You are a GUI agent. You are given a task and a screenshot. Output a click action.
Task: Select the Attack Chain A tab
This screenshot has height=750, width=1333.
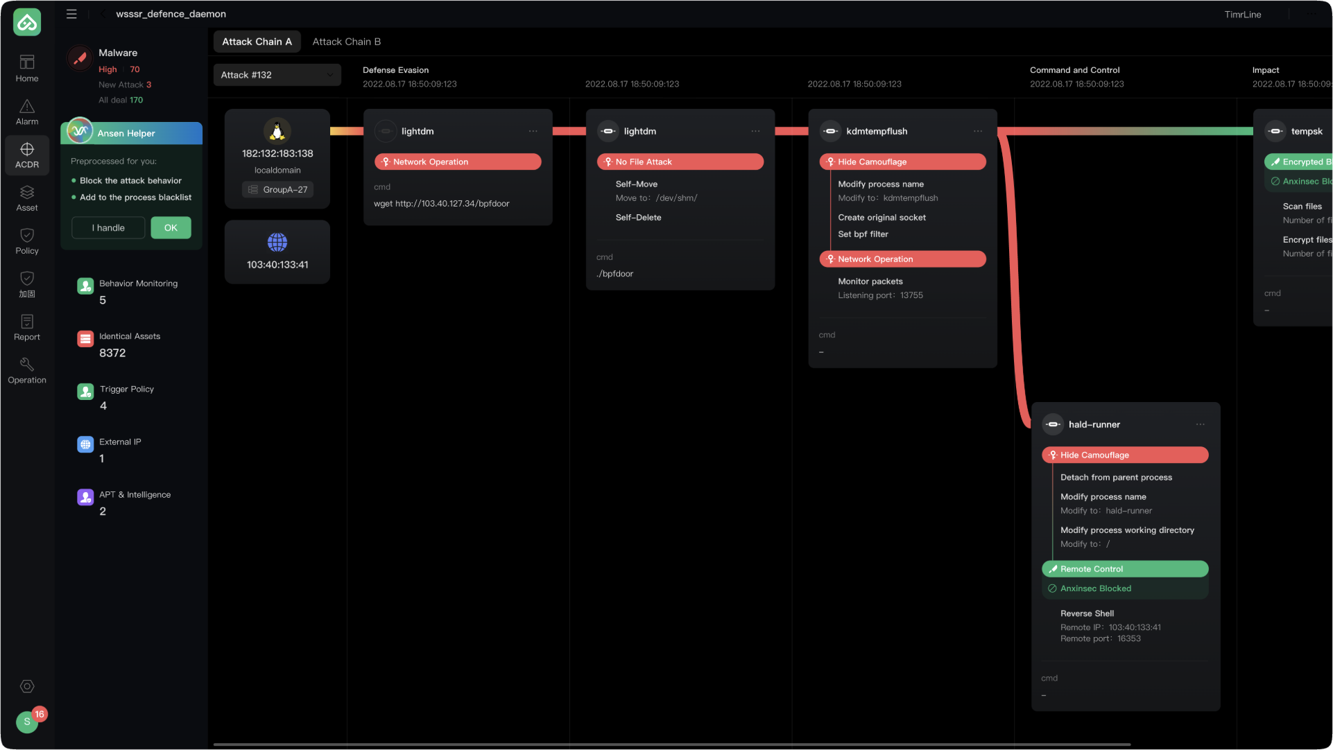tap(257, 42)
